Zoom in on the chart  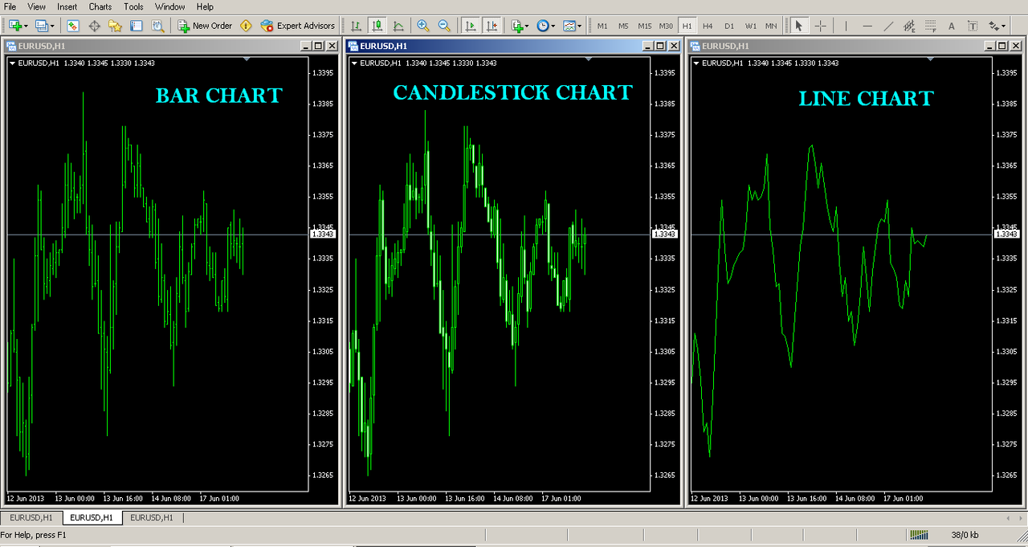click(423, 25)
